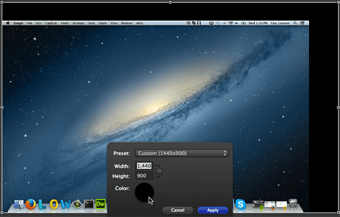
Task: Open the File menu
Action: pyautogui.click(x=29, y=23)
